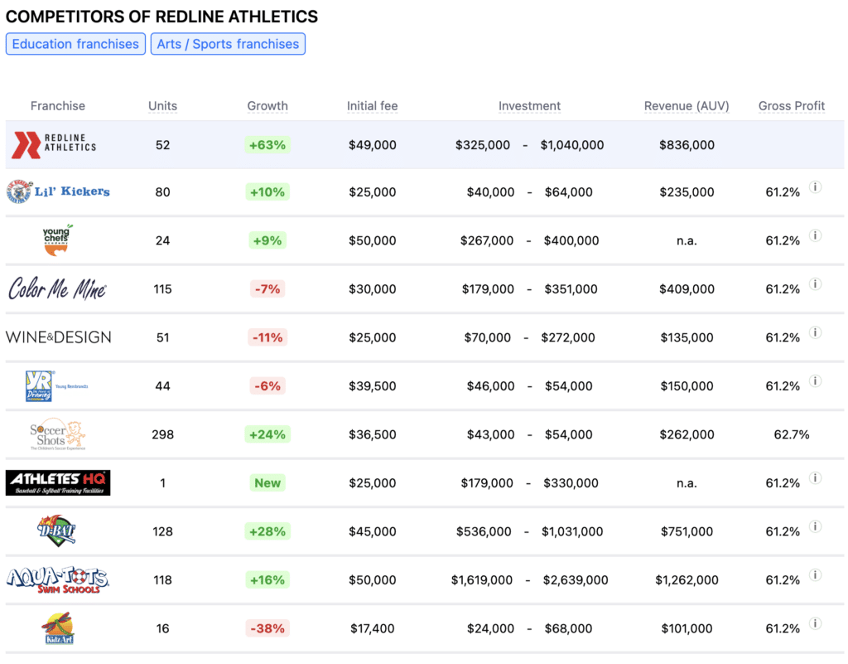Open the Aqua-Tots Swim Schools logo
The height and width of the screenshot is (664, 848).
pos(58,579)
